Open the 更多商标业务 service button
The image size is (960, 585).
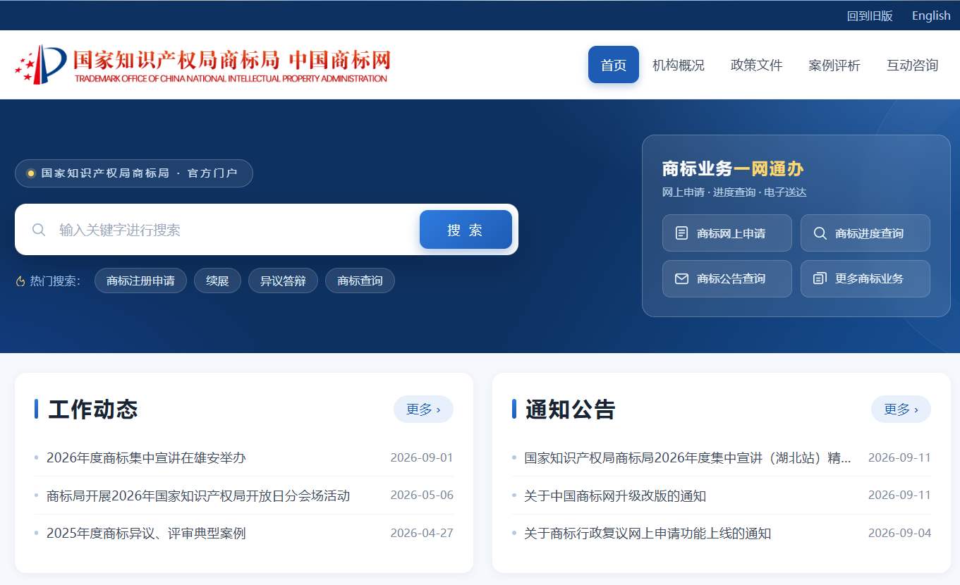[865, 278]
